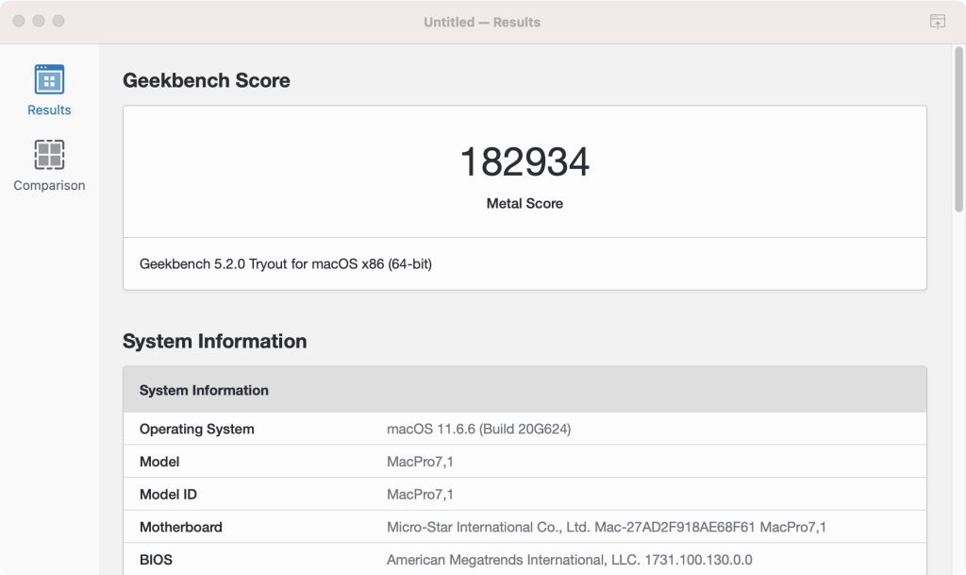Select the Operating System row label
The width and height of the screenshot is (966, 575).
click(197, 429)
